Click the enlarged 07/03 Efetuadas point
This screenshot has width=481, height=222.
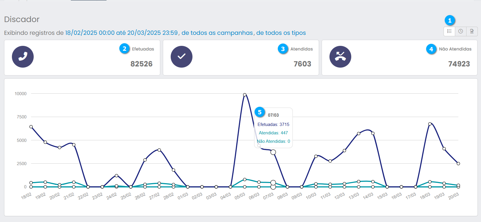[x=273, y=152]
